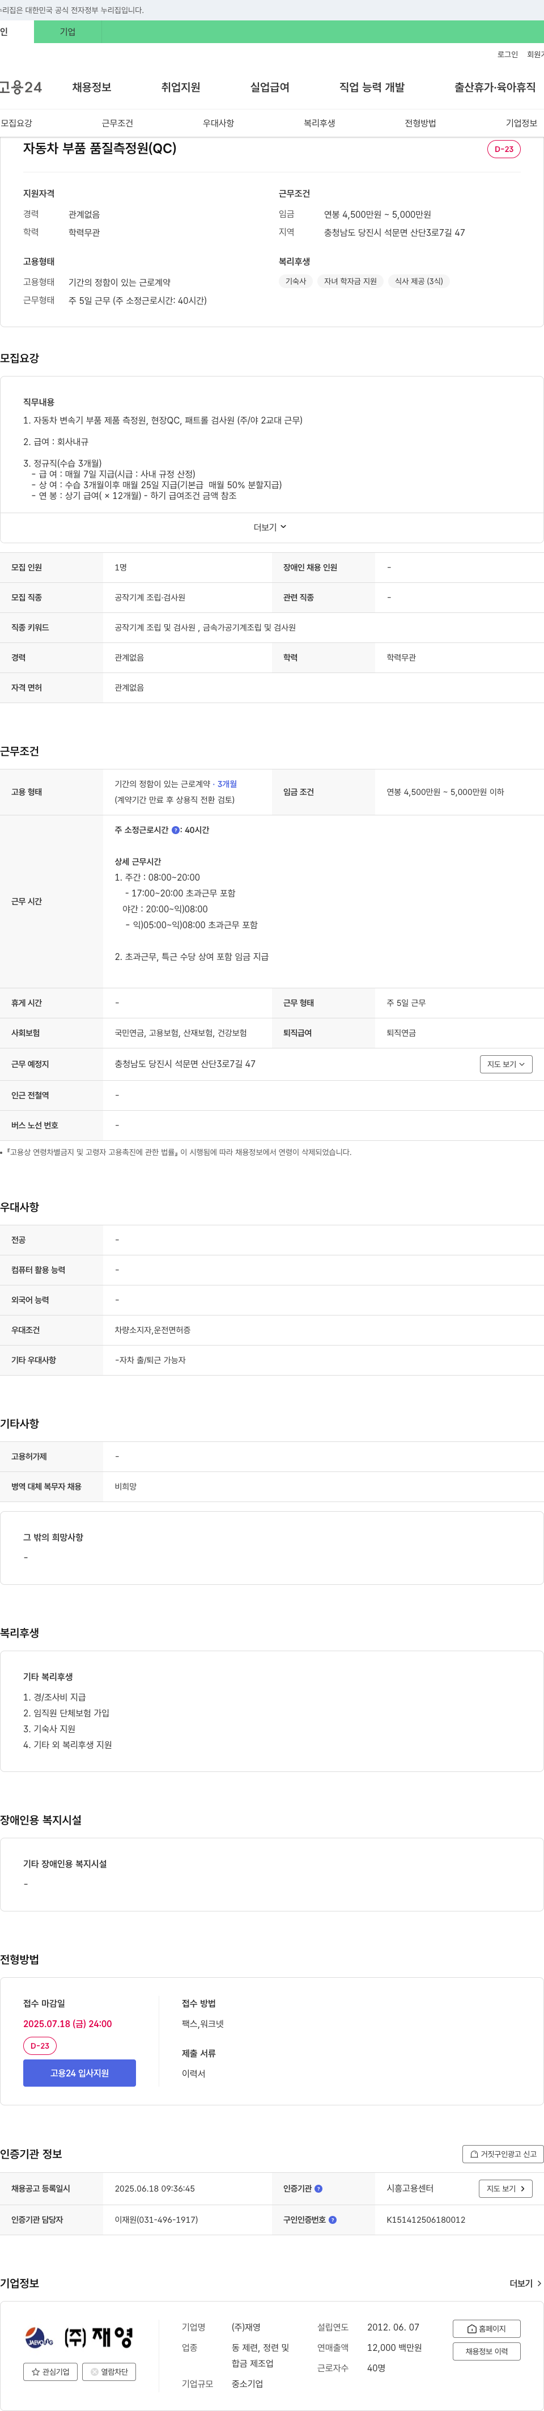Expand 지도 보기 for the work location
Viewport: 544px width, 2411px height.
tap(505, 1064)
